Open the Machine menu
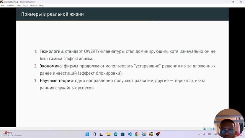Viewport: 245px width, 138px height. [10, 5]
